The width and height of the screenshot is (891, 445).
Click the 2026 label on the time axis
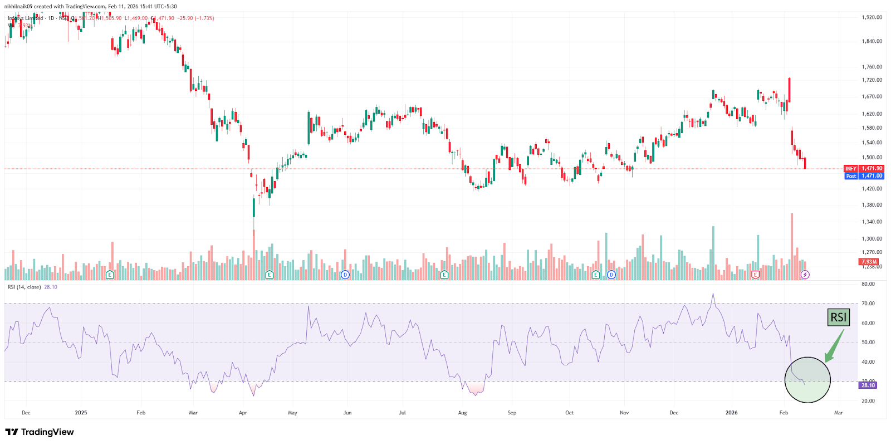[x=731, y=413]
